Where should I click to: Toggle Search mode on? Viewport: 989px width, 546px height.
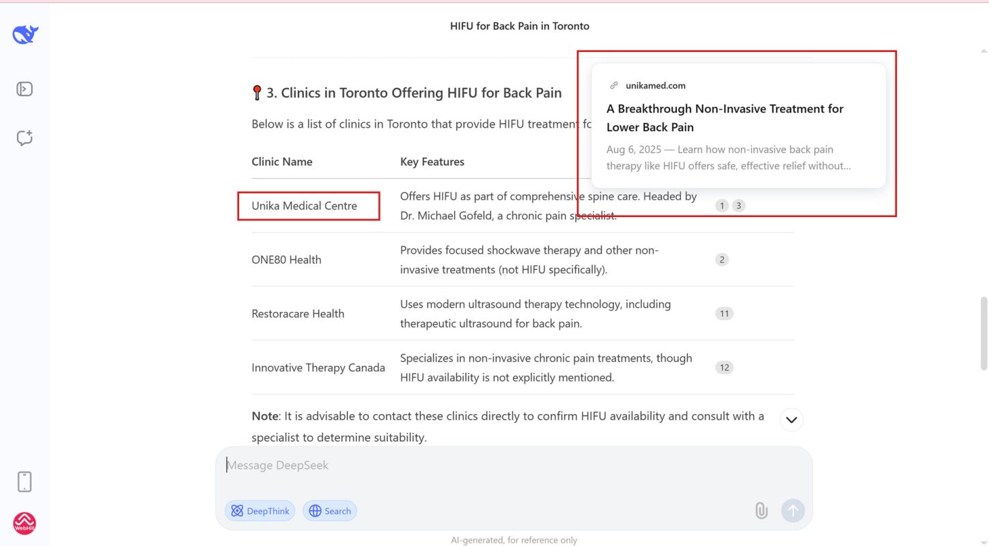point(329,510)
